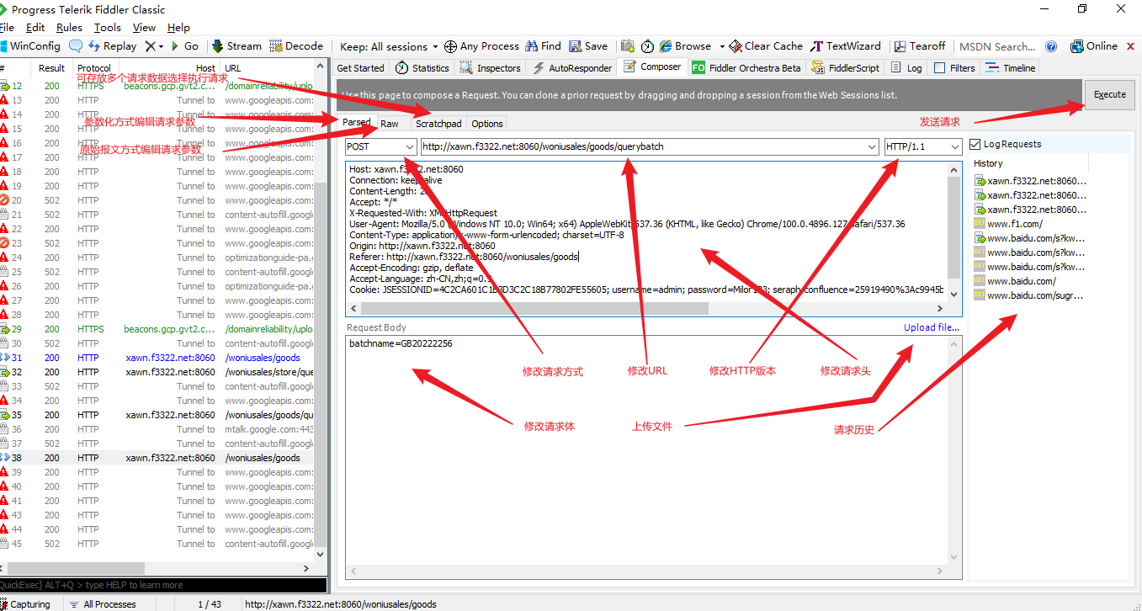Open the Tools menu

[x=108, y=27]
